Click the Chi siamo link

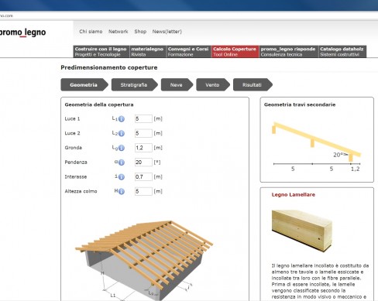click(91, 32)
